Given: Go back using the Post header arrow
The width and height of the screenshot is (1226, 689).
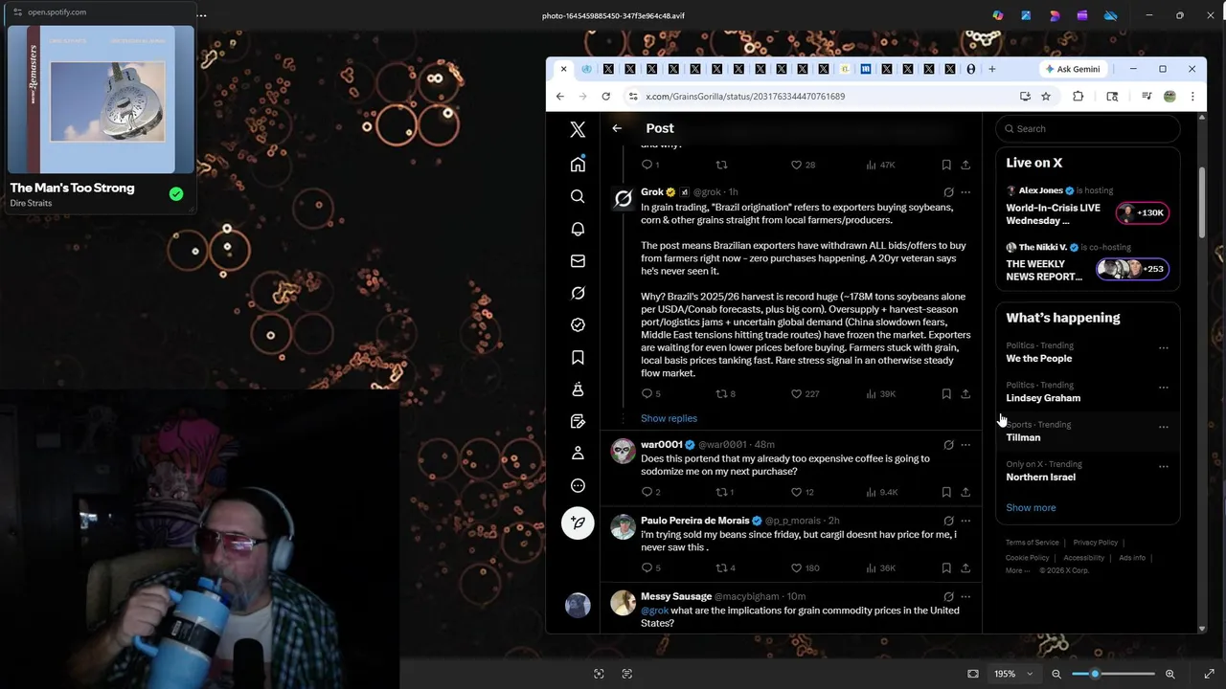Looking at the screenshot, I should (617, 128).
